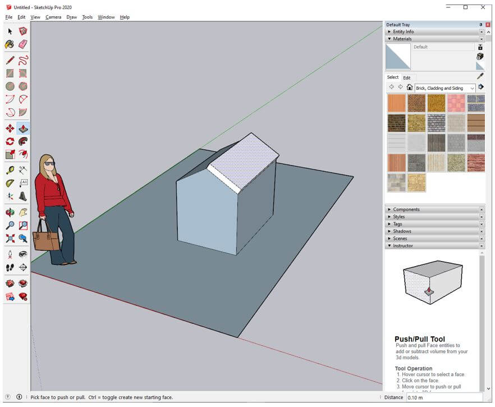
Task: Pick the Polygon tool
Action: pos(22,86)
